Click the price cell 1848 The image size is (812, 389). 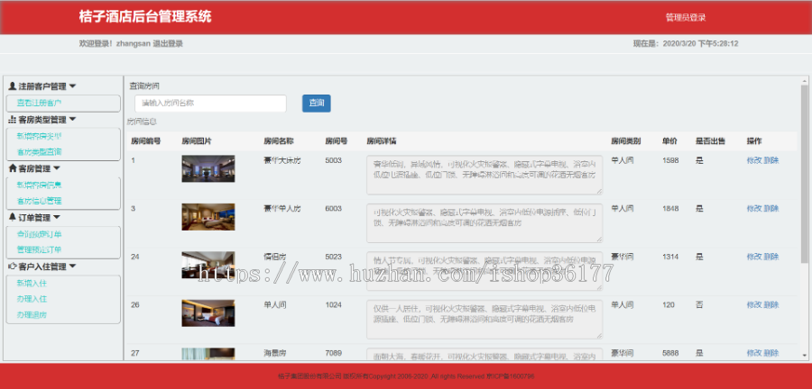click(x=670, y=209)
